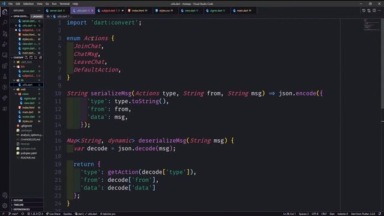Click open changes icon in editor toolbar
Viewport: 384px width, 216px height.
coord(369,11)
